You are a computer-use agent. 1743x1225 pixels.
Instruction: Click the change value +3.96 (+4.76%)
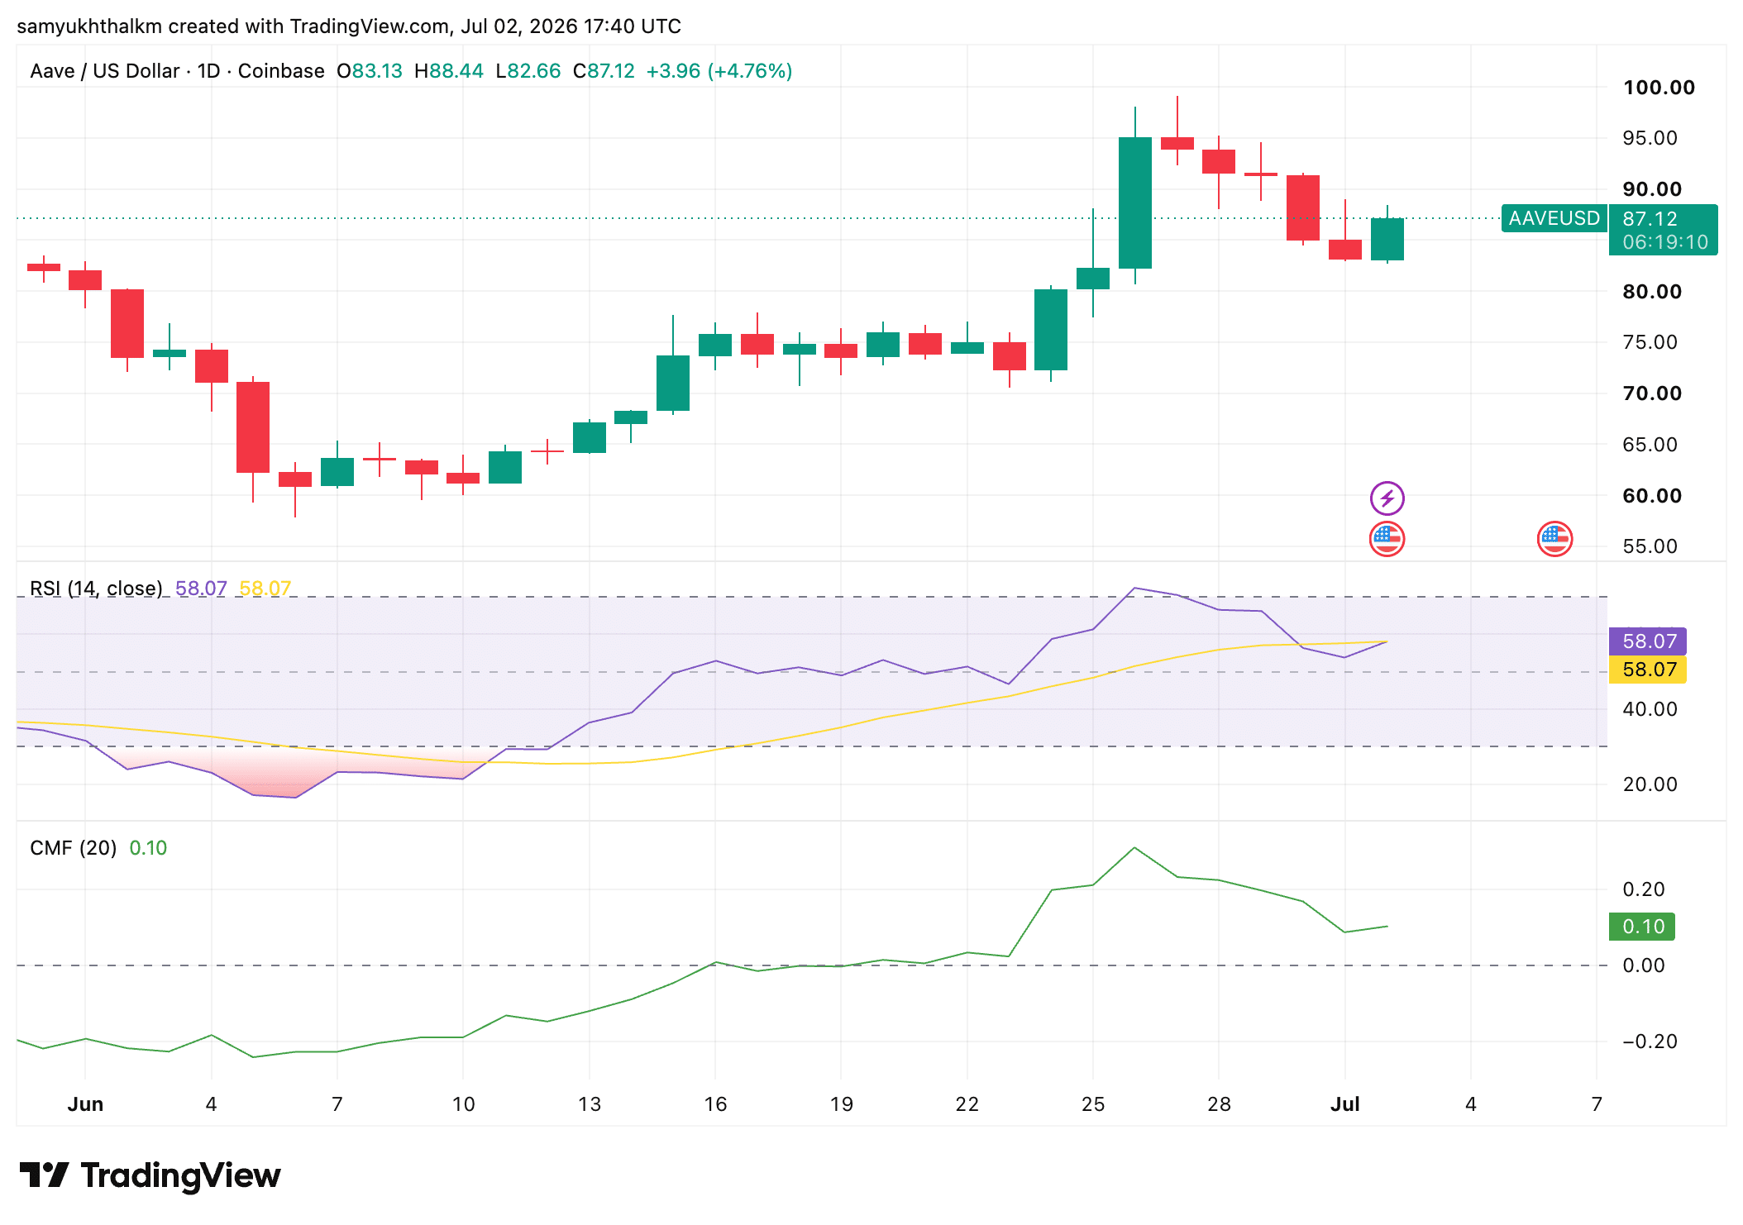point(719,71)
